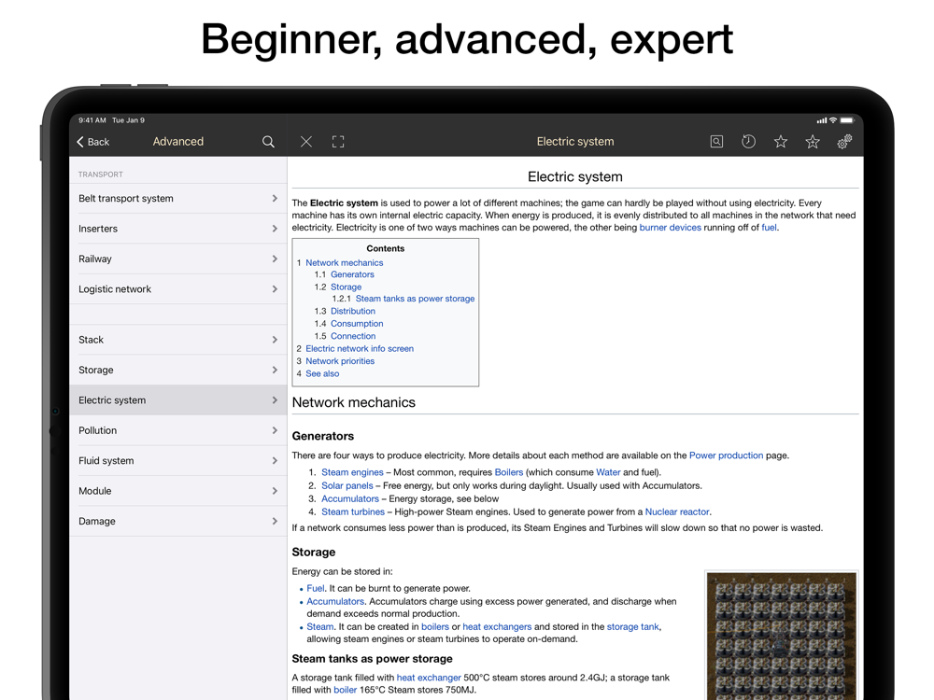Open the browsing history clock icon
This screenshot has width=934, height=700.
(749, 142)
